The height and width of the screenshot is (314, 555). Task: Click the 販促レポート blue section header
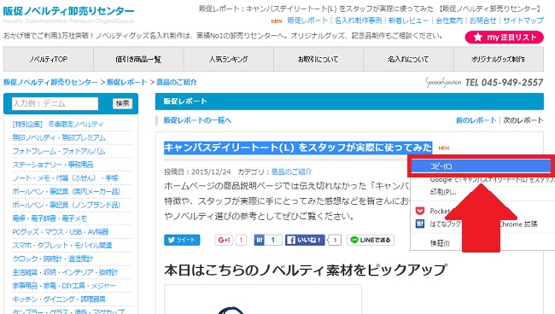[x=349, y=102]
